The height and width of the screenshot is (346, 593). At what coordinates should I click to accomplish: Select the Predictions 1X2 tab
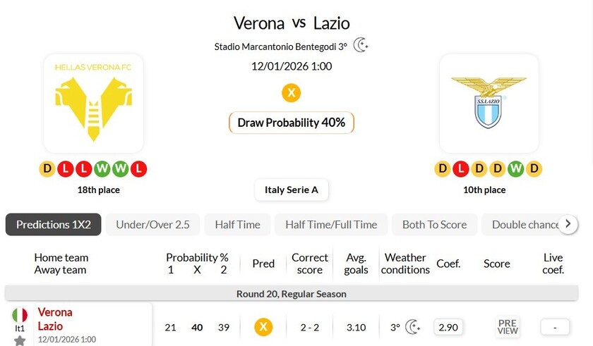54,225
